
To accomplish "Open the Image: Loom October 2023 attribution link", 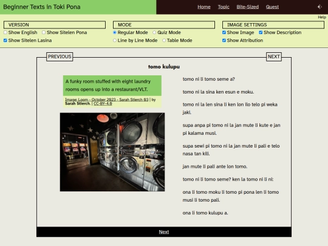I will tap(107, 100).
